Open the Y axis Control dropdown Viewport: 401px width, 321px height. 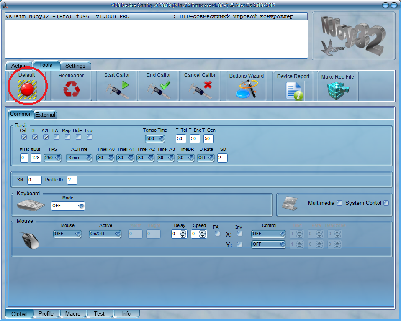(269, 245)
